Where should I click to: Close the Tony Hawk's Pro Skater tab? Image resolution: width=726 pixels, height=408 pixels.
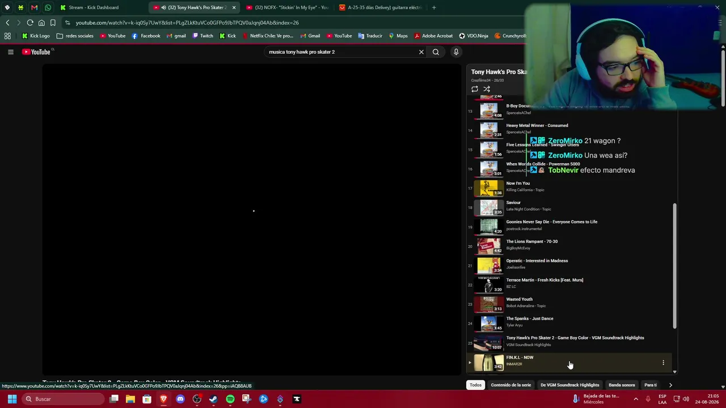coord(234,7)
